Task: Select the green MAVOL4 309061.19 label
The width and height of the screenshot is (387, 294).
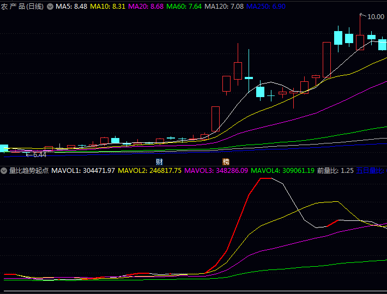Action: coord(282,171)
